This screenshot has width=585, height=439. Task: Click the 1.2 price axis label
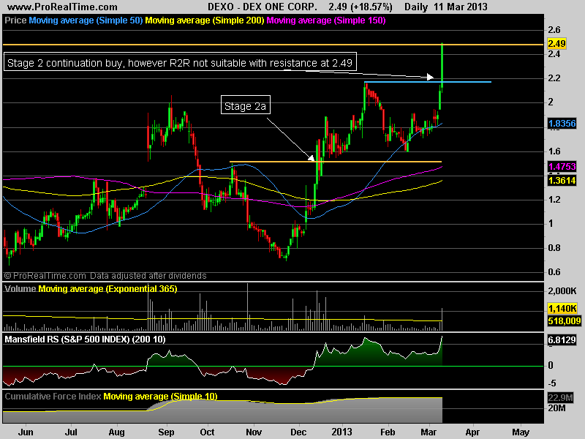[554, 199]
